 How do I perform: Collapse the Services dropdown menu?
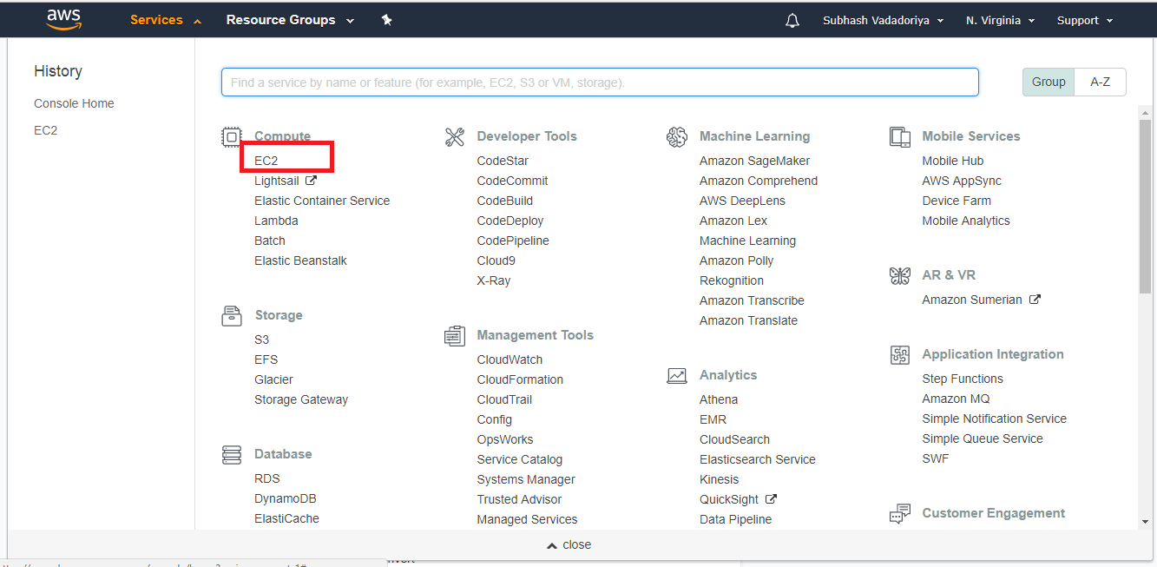click(166, 20)
